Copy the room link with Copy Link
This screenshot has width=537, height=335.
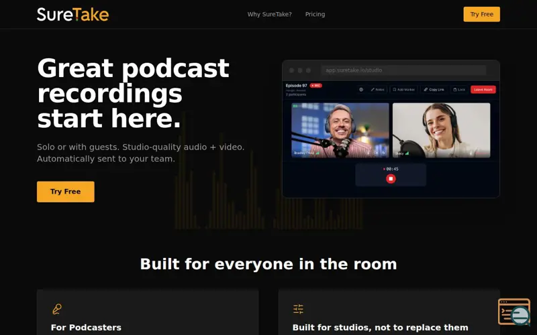[x=434, y=90]
